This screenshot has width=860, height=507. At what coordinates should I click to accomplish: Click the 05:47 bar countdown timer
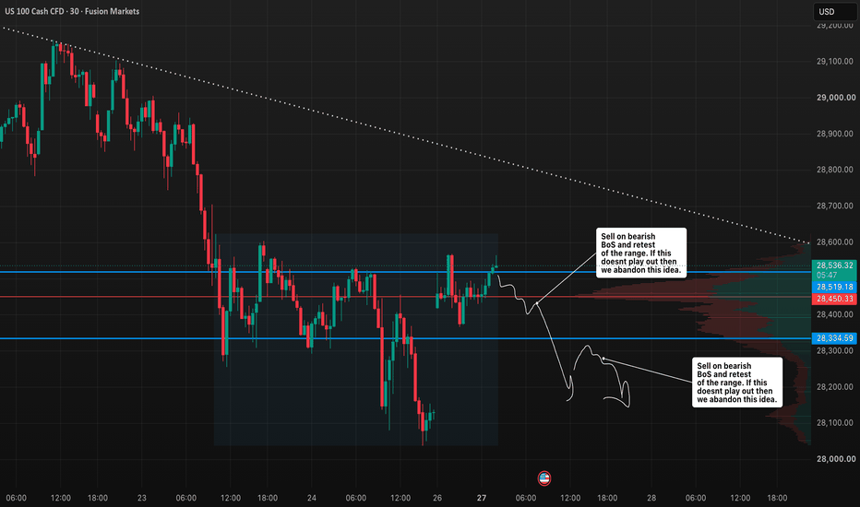click(x=827, y=275)
